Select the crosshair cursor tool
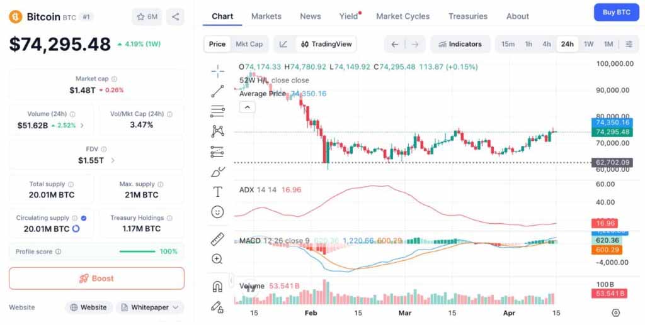This screenshot has height=325, width=645. [218, 70]
